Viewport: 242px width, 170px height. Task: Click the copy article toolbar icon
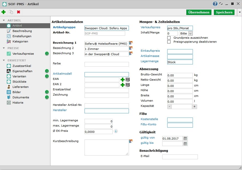coord(11,12)
